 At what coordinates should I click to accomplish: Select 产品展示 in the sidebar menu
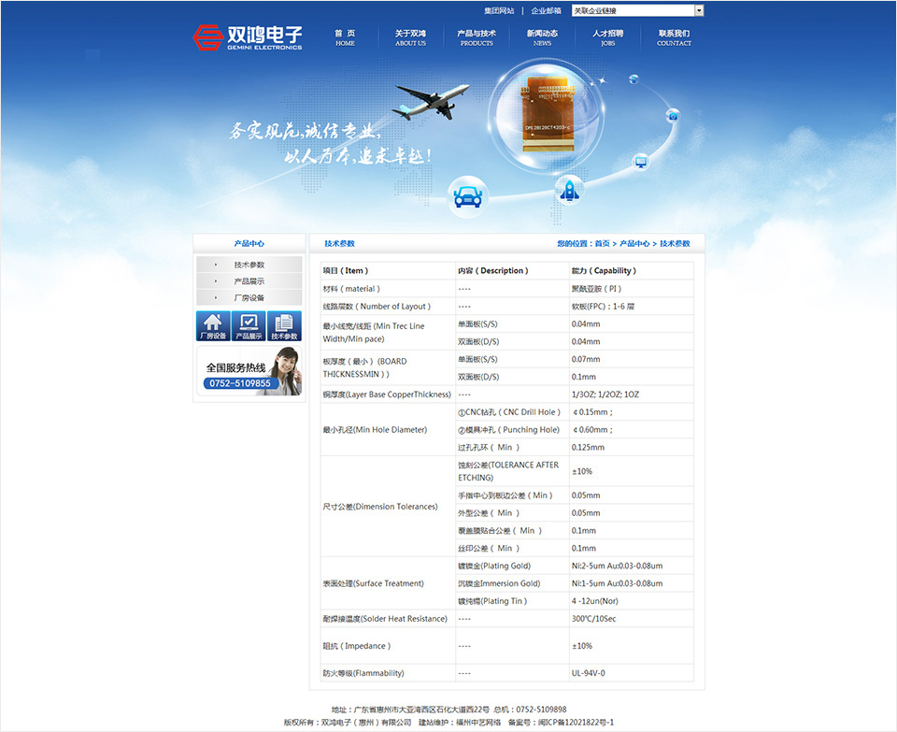pos(249,281)
